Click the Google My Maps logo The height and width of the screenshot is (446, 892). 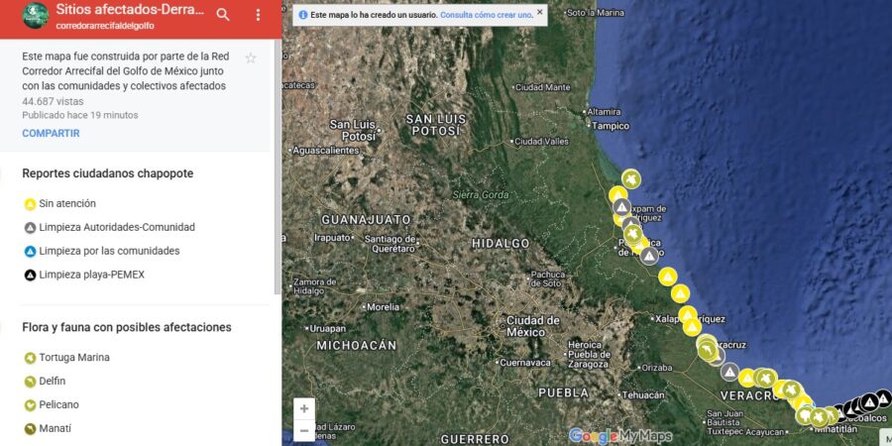point(620,435)
